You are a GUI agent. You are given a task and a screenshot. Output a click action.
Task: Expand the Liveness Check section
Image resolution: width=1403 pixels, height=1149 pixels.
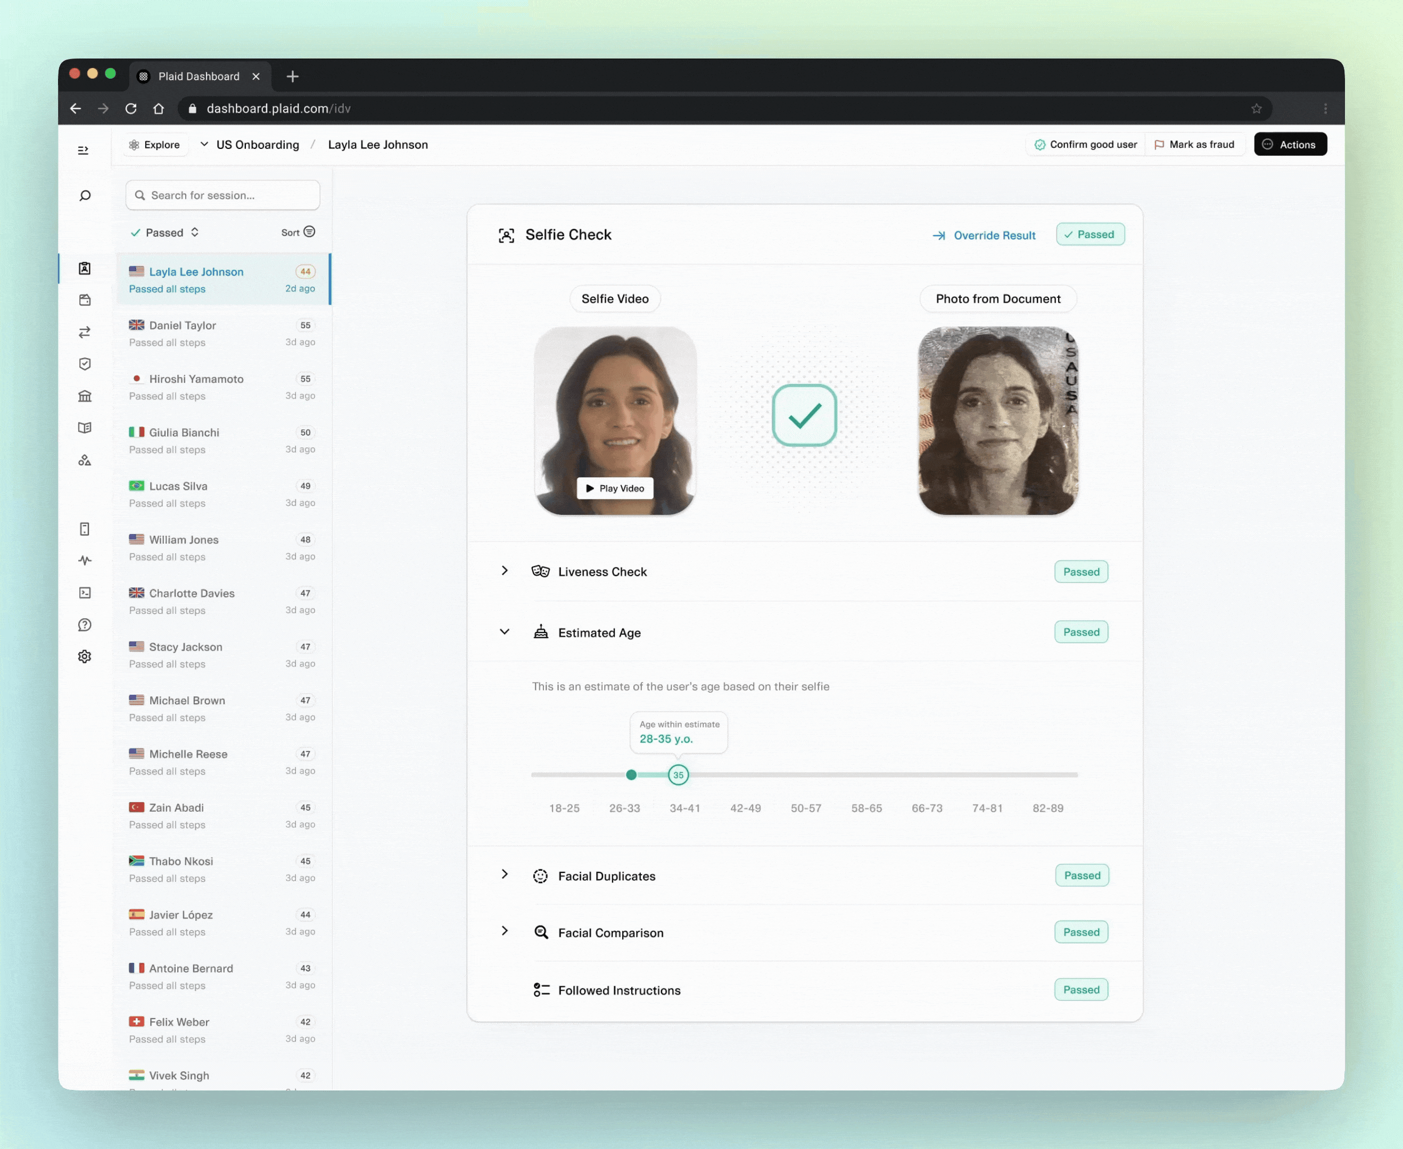[x=505, y=571]
